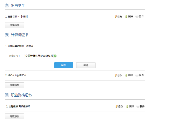Screen dimensions: 177x122
Task: Cancel certificate editing with 取消
Action: [x=86, y=65]
